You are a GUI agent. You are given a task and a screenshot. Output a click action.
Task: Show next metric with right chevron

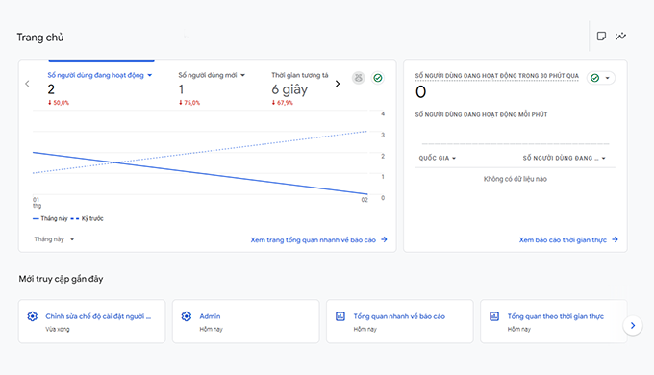coord(338,84)
